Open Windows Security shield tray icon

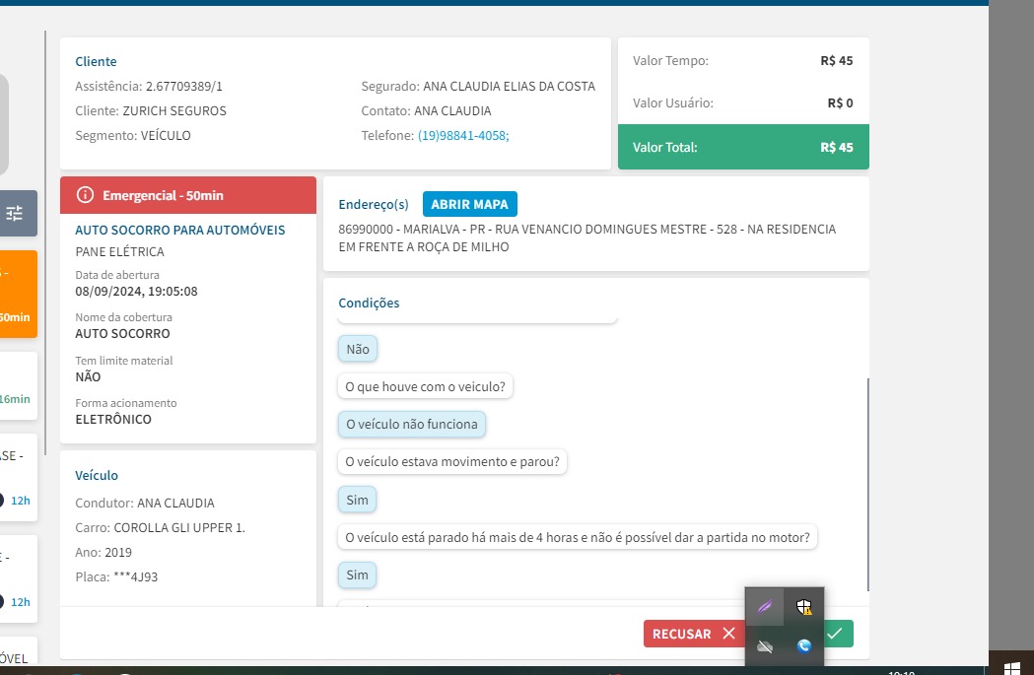[804, 607]
